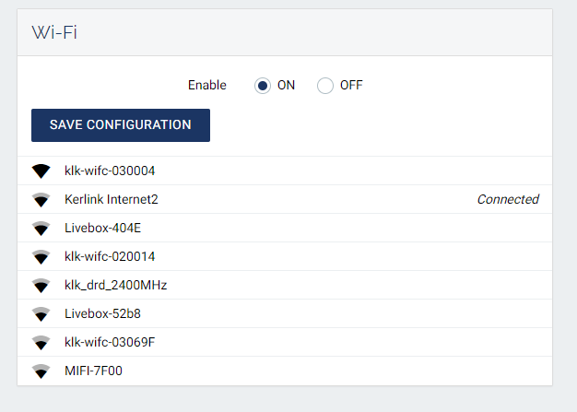Screen dimensions: 577x412
Task: Choose the klk-wifc-030004 network name
Action: tap(111, 171)
